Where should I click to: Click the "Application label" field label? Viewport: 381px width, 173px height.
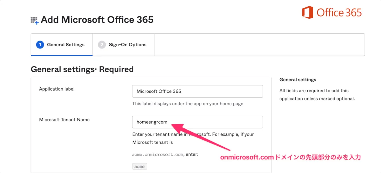coord(57,89)
